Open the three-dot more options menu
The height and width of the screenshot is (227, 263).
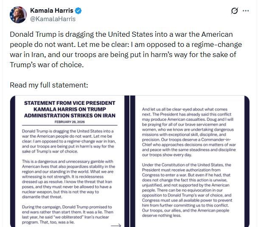point(246,11)
